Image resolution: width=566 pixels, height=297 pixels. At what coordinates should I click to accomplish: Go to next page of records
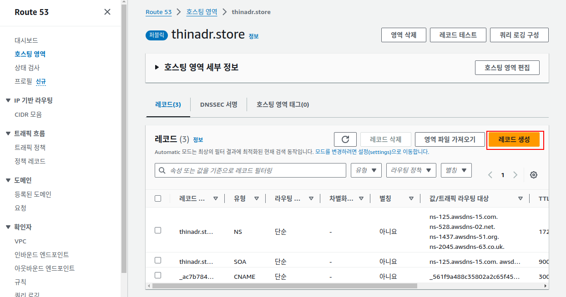tap(515, 175)
